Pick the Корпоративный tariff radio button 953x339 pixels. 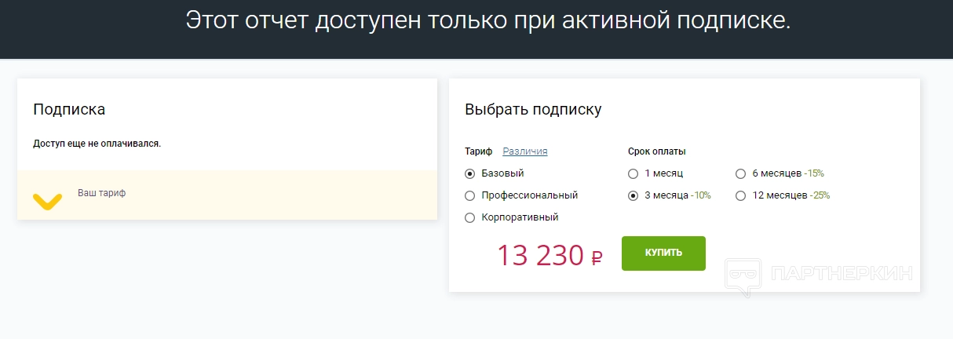pyautogui.click(x=470, y=217)
